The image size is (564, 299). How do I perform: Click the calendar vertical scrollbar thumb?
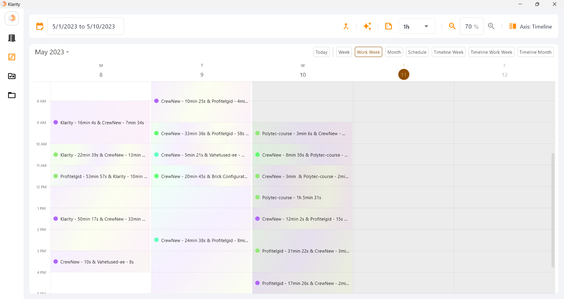(553, 210)
